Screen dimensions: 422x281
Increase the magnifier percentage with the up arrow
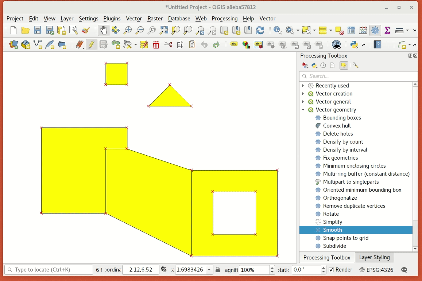pyautogui.click(x=272, y=268)
